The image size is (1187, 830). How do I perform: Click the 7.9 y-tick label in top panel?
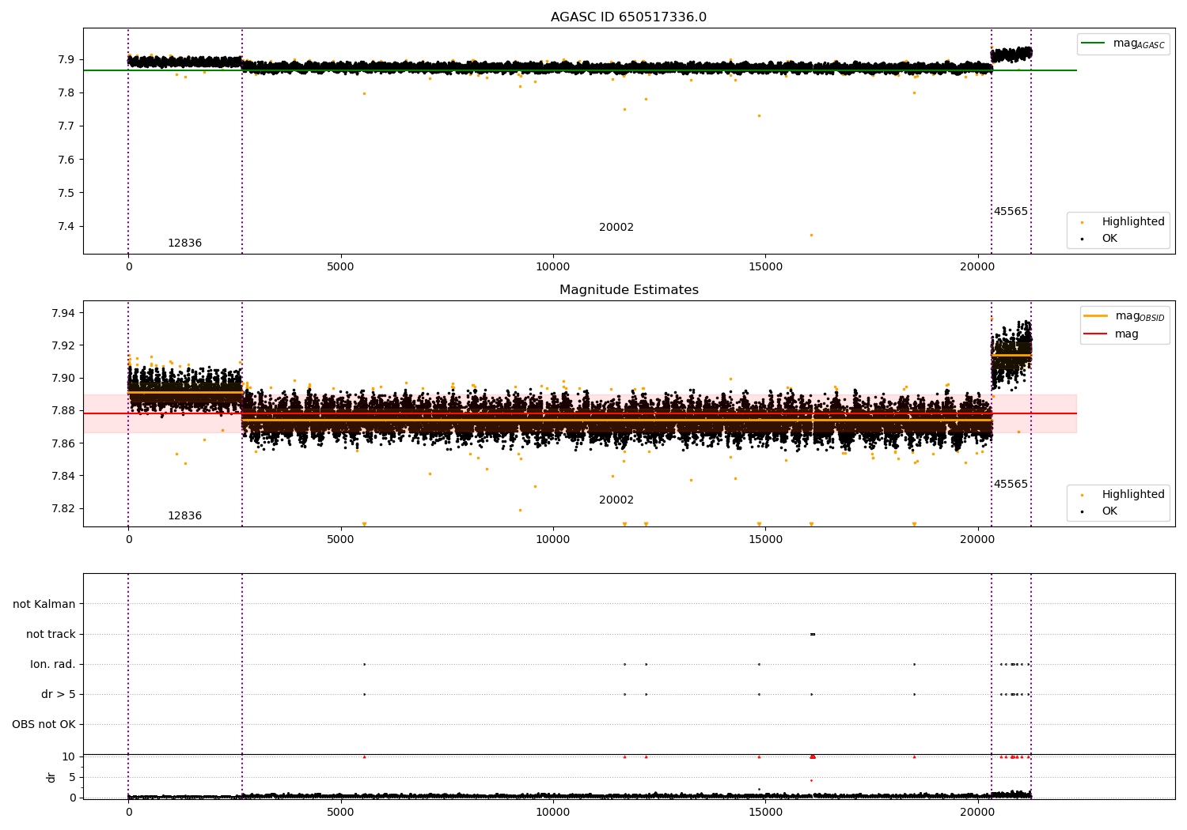[67, 59]
